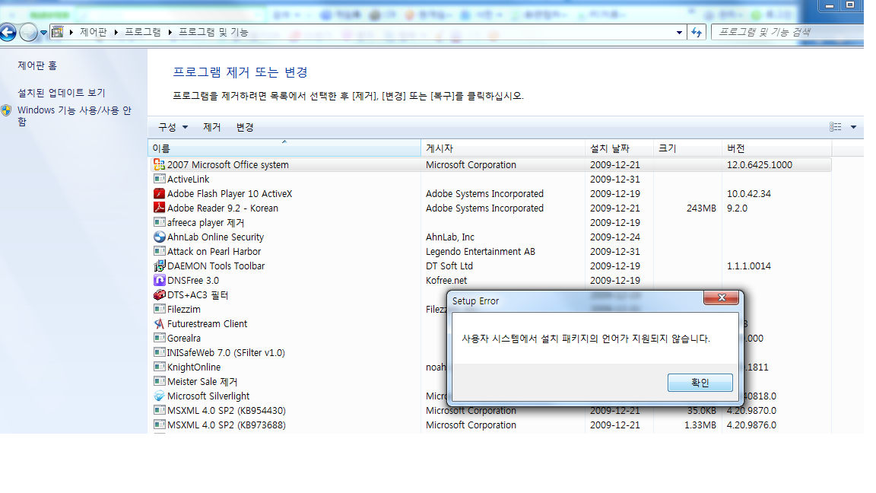Select DAEMON Tools Toolbar name
Image resolution: width=876 pixels, height=493 pixels.
(216, 266)
